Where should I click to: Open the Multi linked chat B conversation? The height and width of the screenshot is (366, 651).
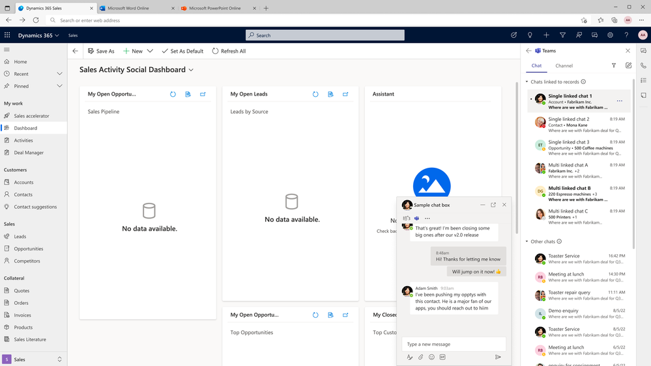coord(579,193)
